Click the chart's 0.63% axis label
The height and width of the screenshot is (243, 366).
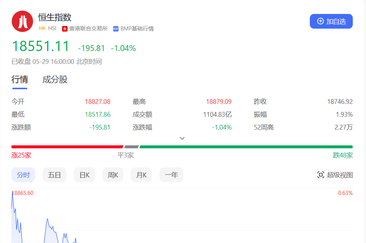[x=345, y=193]
